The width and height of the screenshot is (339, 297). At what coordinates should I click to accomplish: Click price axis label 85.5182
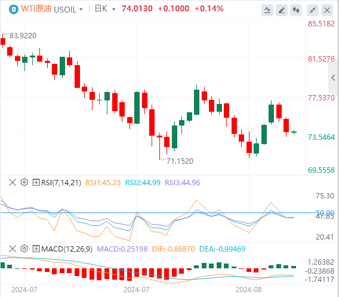[x=321, y=24]
